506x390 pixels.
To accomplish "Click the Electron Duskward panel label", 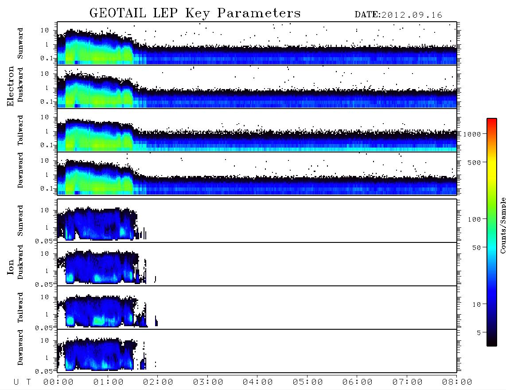I will [20, 85].
